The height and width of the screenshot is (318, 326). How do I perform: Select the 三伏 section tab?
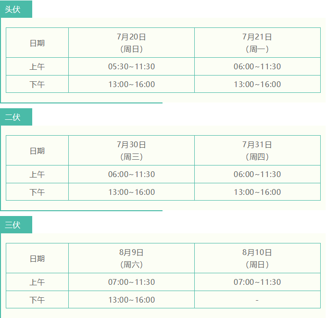pos(16,225)
